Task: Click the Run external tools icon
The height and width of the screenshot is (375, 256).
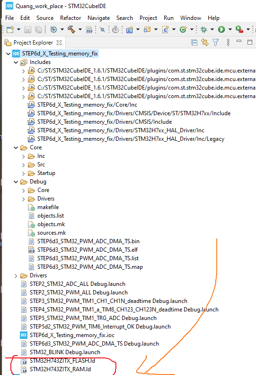Action: click(239, 29)
